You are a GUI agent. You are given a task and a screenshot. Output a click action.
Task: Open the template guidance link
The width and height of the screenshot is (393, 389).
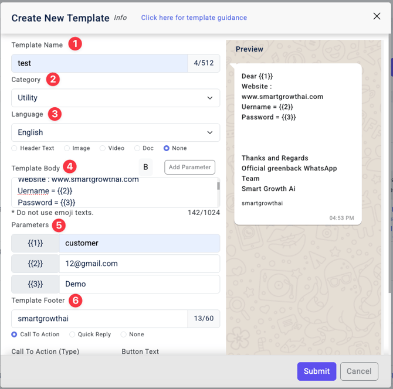click(194, 18)
